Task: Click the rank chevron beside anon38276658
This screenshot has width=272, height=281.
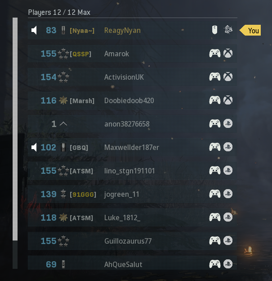Action: (x=63, y=124)
